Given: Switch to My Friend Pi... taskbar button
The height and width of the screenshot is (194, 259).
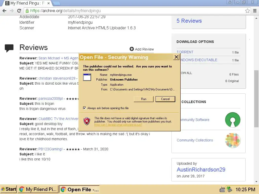Looking at the screenshot, I should [38, 189].
